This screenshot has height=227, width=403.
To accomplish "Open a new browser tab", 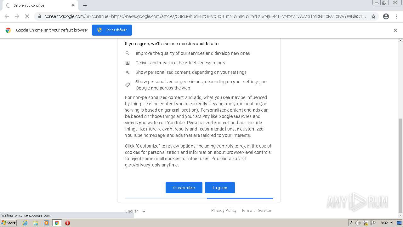I will click(x=85, y=5).
